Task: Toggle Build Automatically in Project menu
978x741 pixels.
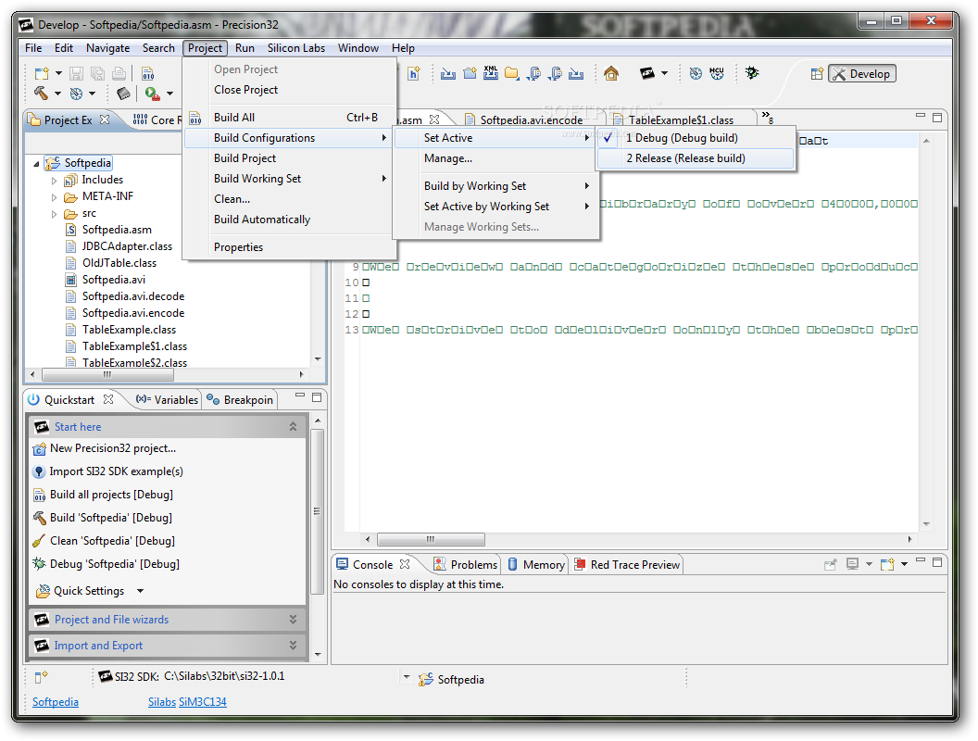Action: coord(291,220)
